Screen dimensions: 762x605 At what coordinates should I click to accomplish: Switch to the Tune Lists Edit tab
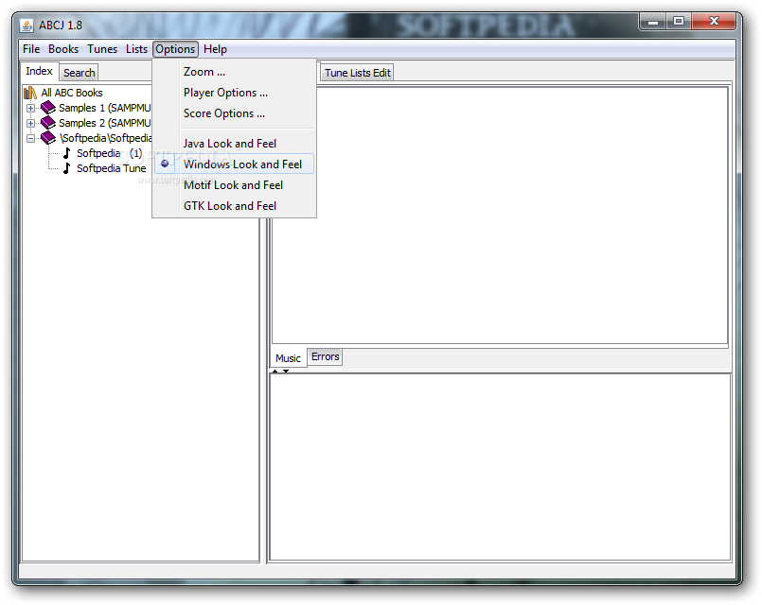point(357,73)
